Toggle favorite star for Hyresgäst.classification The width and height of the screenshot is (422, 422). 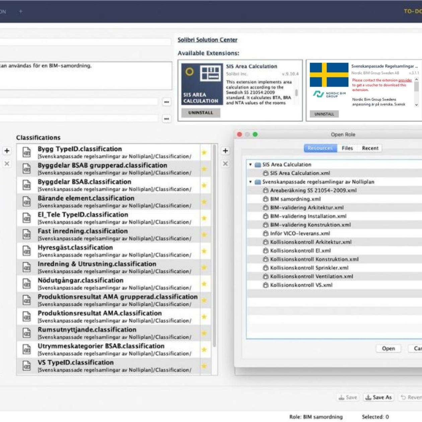tap(204, 251)
